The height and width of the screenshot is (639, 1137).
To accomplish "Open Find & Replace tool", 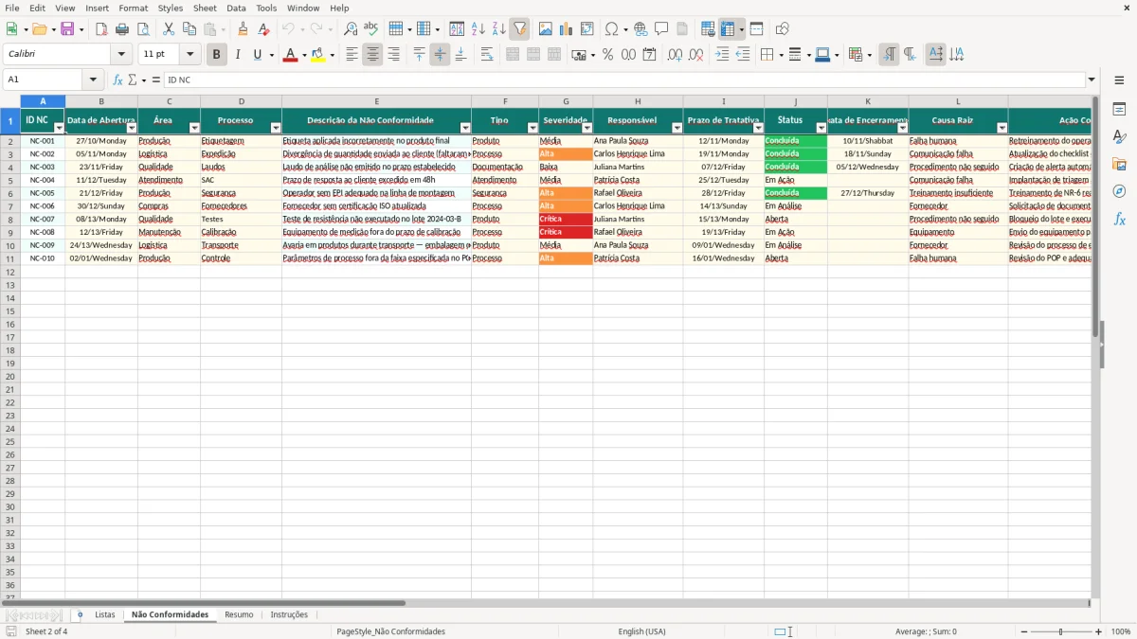I will 351,29.
